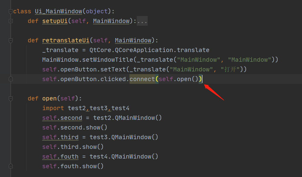Collapse the retranslateUi method fold marker

click(x=11, y=41)
